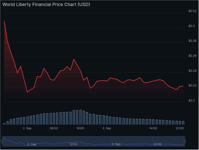Click the $0.2 price axis label
Viewport: 199px width, 150px height.
pos(192,101)
